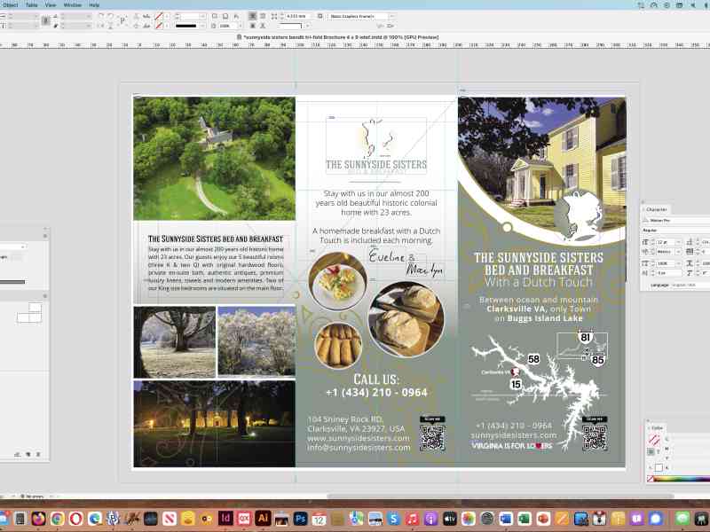This screenshot has height=532, width=710.
Task: Click the P flip indicator icon
Action: [122, 20]
